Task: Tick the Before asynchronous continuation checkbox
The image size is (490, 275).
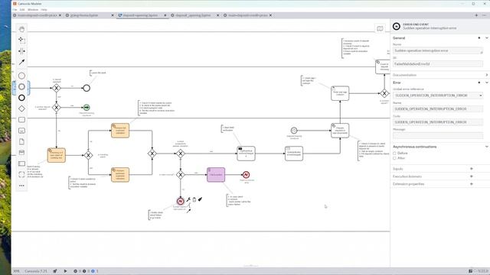Action: [394, 153]
